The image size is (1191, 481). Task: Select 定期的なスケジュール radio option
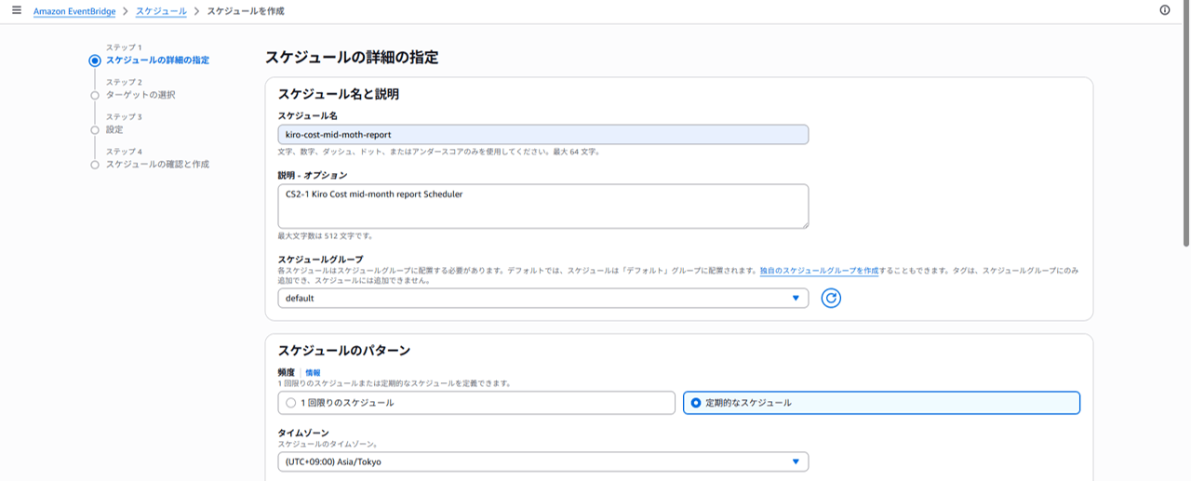(x=881, y=403)
